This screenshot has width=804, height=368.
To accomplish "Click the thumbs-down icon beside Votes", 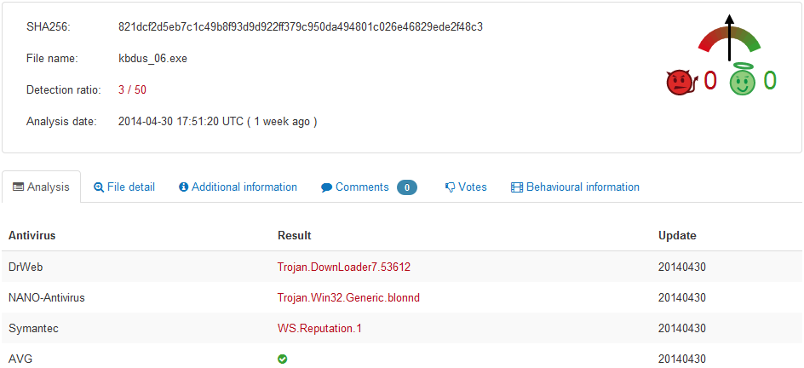I will coord(451,187).
